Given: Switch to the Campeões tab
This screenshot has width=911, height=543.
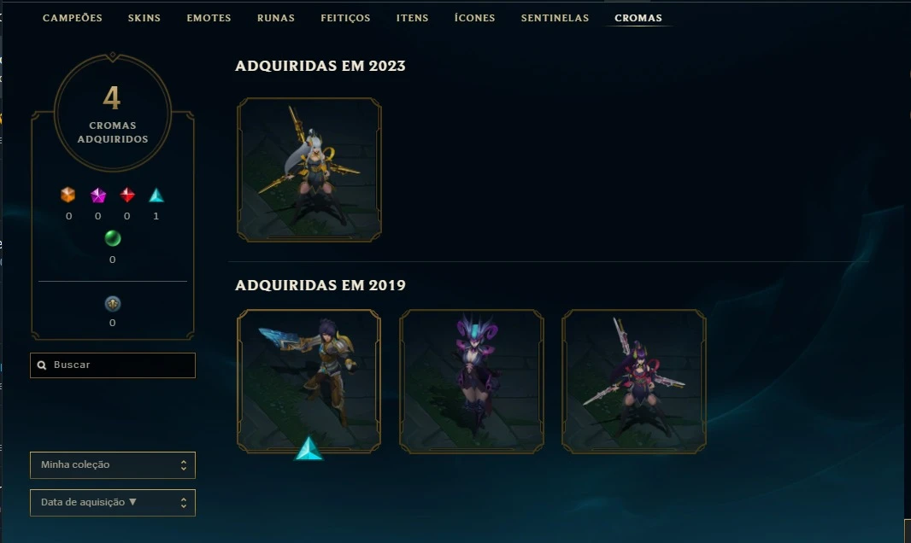Looking at the screenshot, I should pyautogui.click(x=73, y=18).
